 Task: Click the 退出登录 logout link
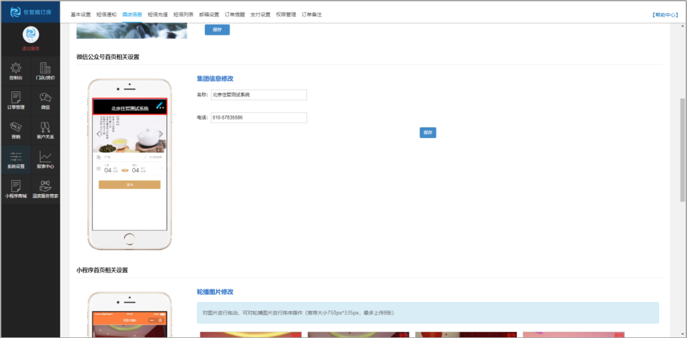coord(31,48)
